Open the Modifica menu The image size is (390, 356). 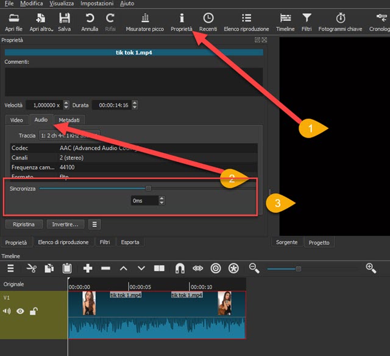point(32,4)
